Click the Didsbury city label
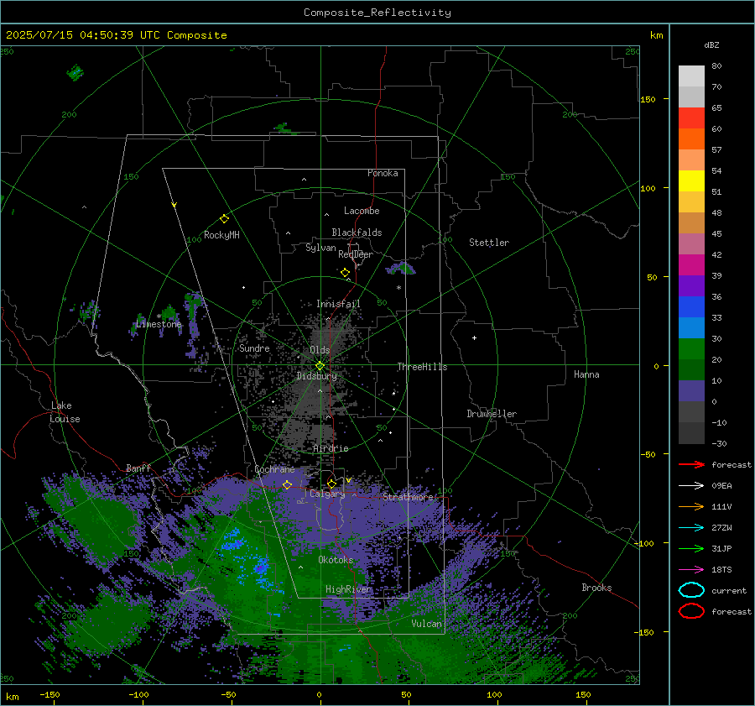The image size is (755, 706). 317,376
